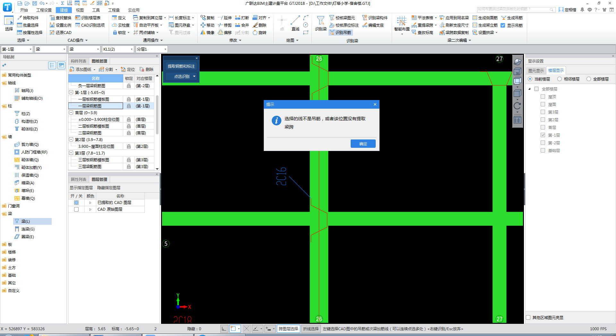Click 折线选择 status bar button
616x336 pixels.
[x=311, y=329]
